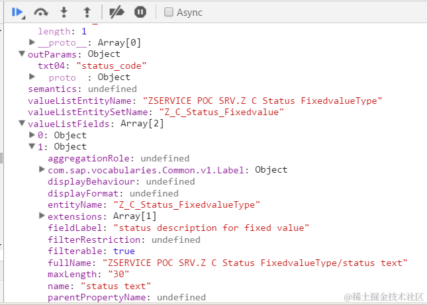
Task: Expand __proto__: Object under outParams
Action: click(x=32, y=77)
